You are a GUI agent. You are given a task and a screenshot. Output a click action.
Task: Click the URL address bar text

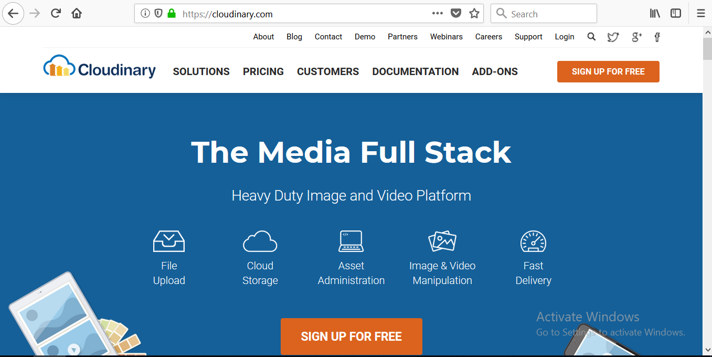(228, 14)
